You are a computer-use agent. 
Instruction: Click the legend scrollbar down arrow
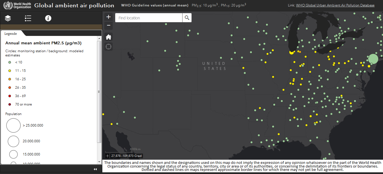(99, 162)
